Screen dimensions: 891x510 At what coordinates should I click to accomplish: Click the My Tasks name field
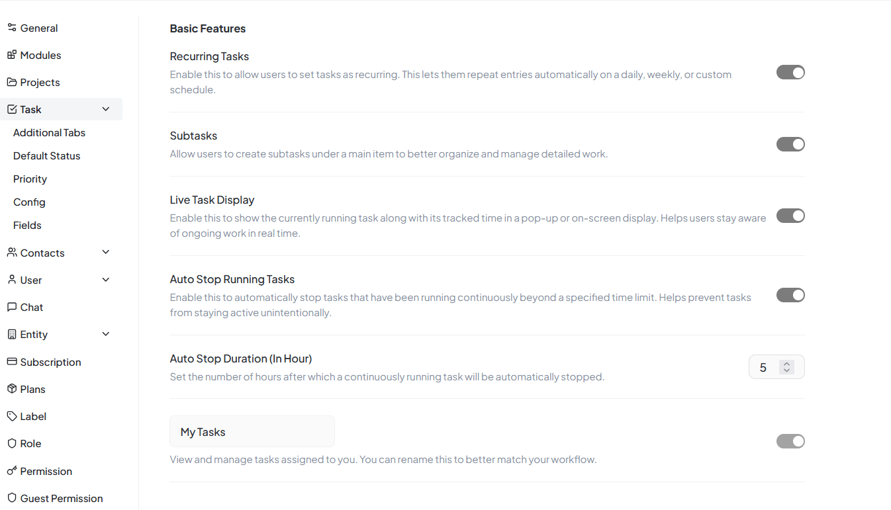pyautogui.click(x=252, y=432)
